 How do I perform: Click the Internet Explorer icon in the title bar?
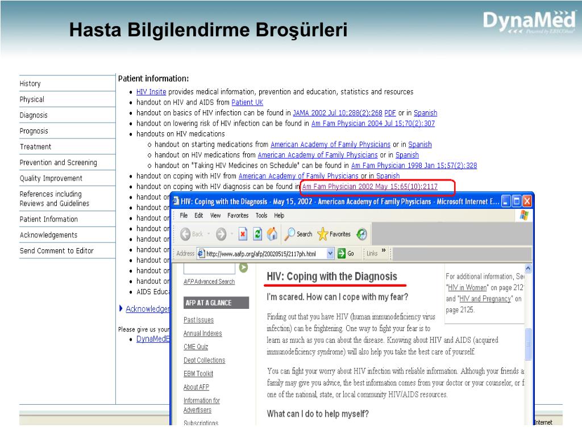(176, 202)
